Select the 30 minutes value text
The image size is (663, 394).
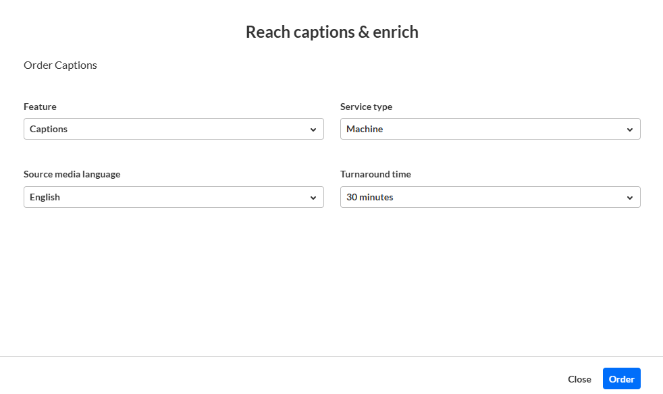point(369,197)
